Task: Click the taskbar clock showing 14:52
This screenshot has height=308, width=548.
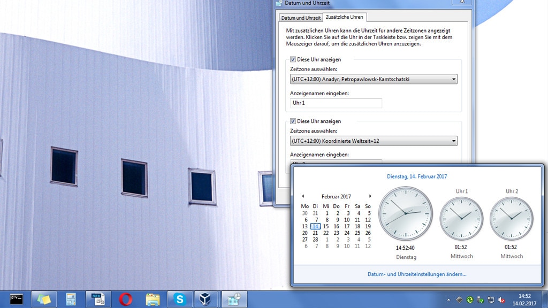Action: (x=524, y=299)
